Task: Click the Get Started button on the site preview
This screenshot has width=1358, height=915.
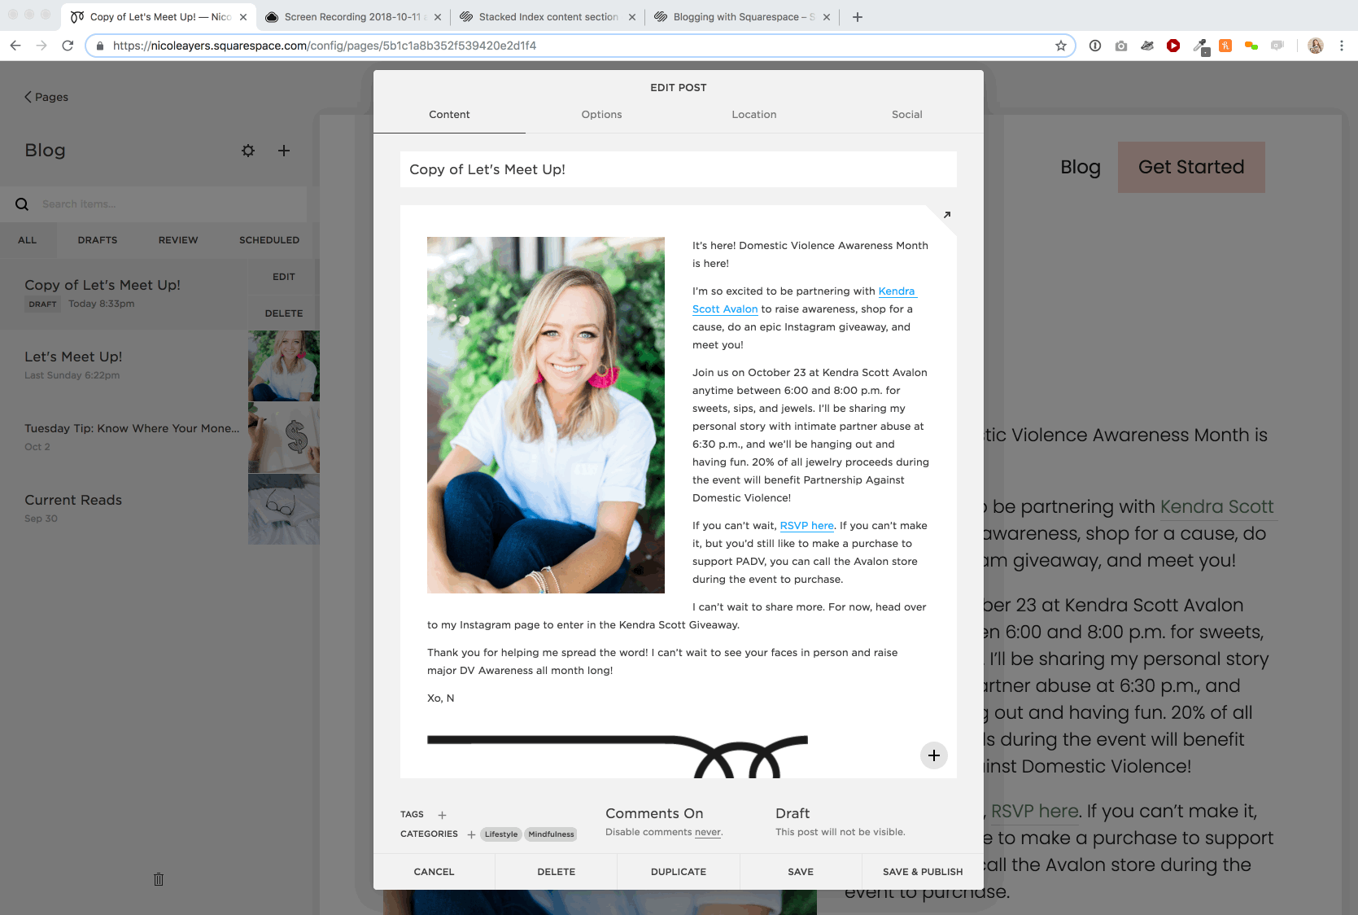Action: (x=1191, y=167)
